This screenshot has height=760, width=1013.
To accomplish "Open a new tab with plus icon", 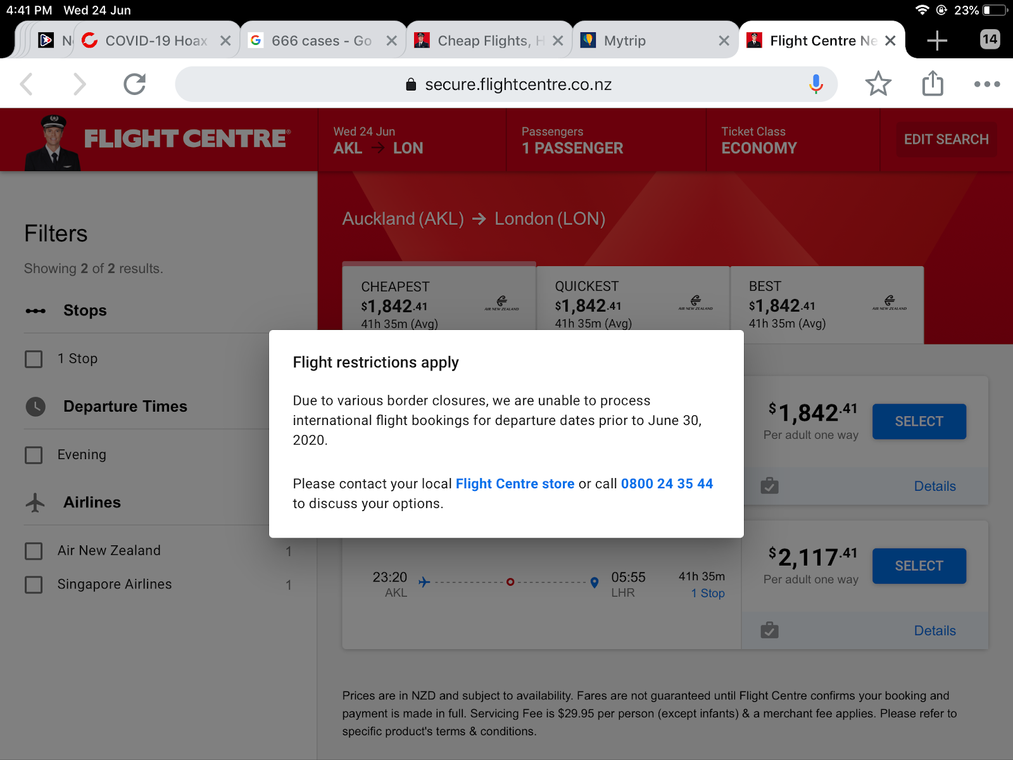I will click(x=937, y=41).
